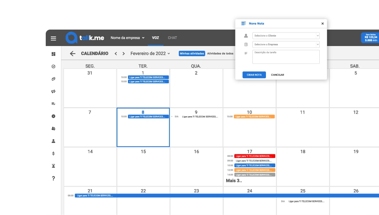Switch to the CHAT tab
Image resolution: width=379 pixels, height=215 pixels.
pos(172,38)
